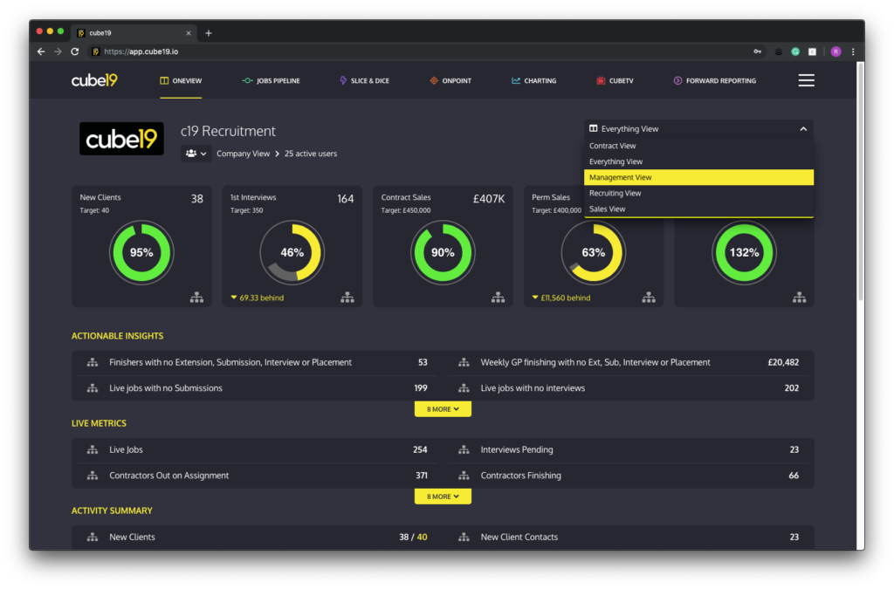The height and width of the screenshot is (589, 894).
Task: Expand 8 more Actionable Insights
Action: click(443, 409)
